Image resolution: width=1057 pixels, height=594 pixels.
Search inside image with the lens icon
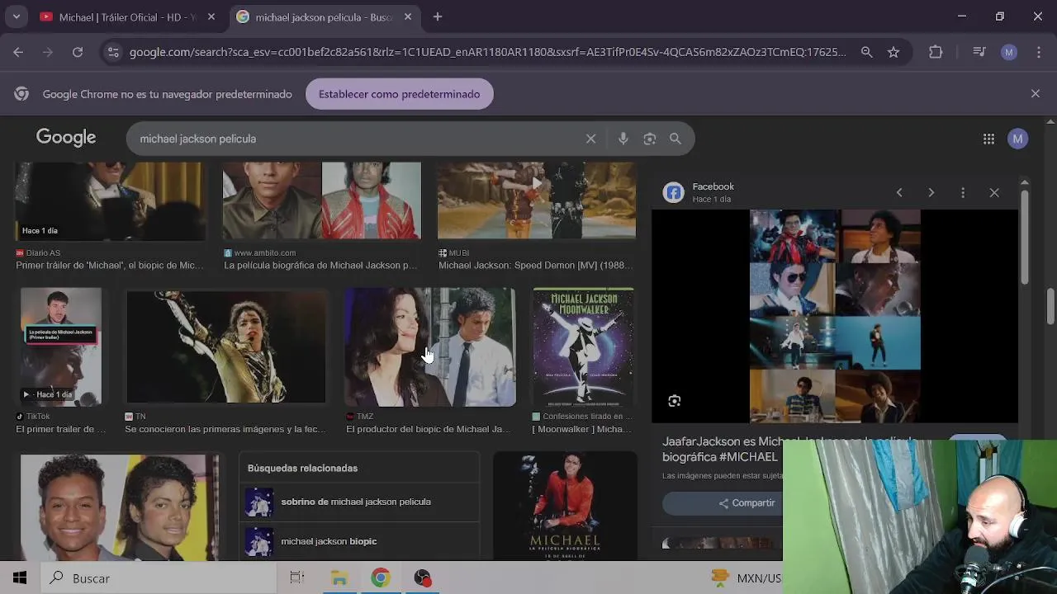pyautogui.click(x=675, y=401)
